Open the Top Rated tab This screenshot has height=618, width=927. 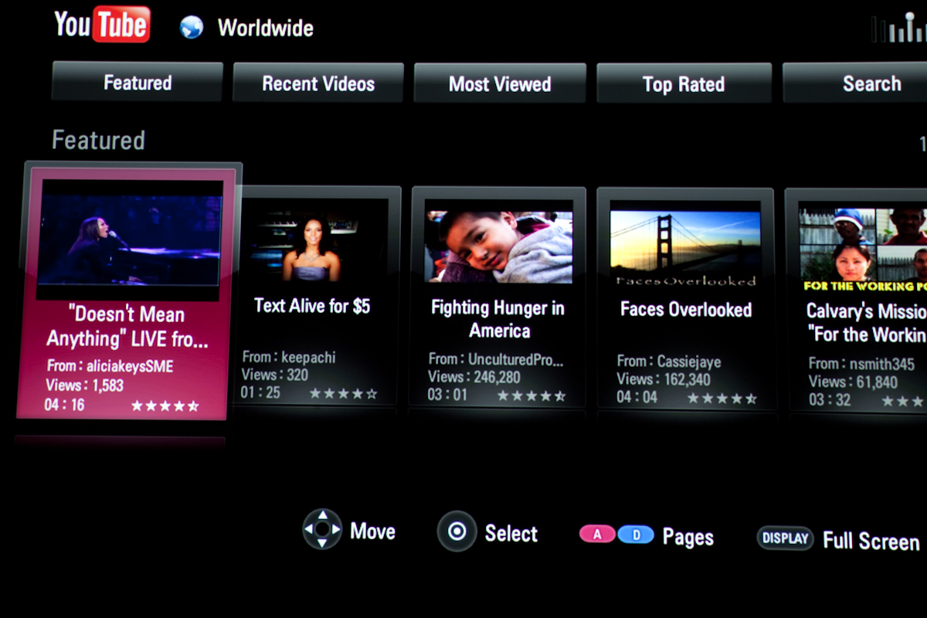(x=684, y=84)
